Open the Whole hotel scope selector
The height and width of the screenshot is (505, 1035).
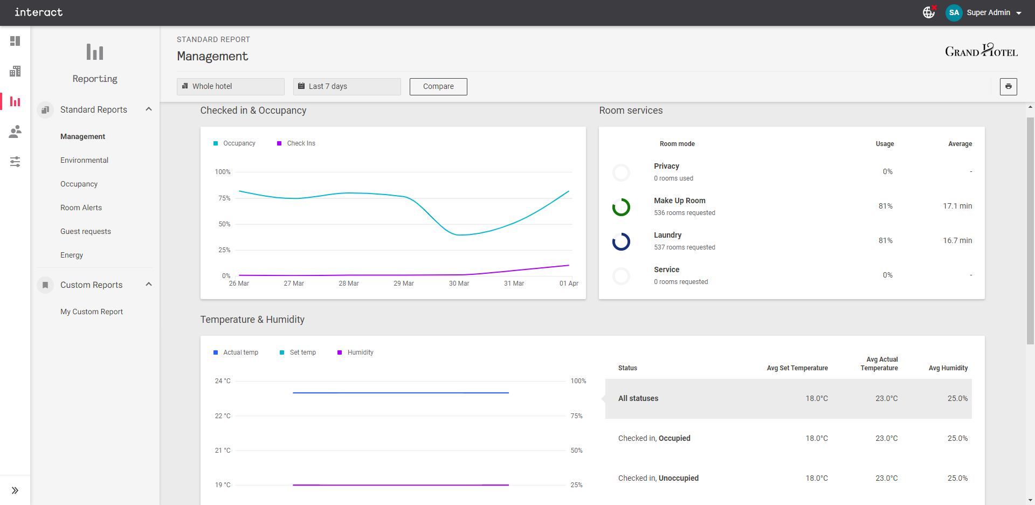[x=231, y=86]
